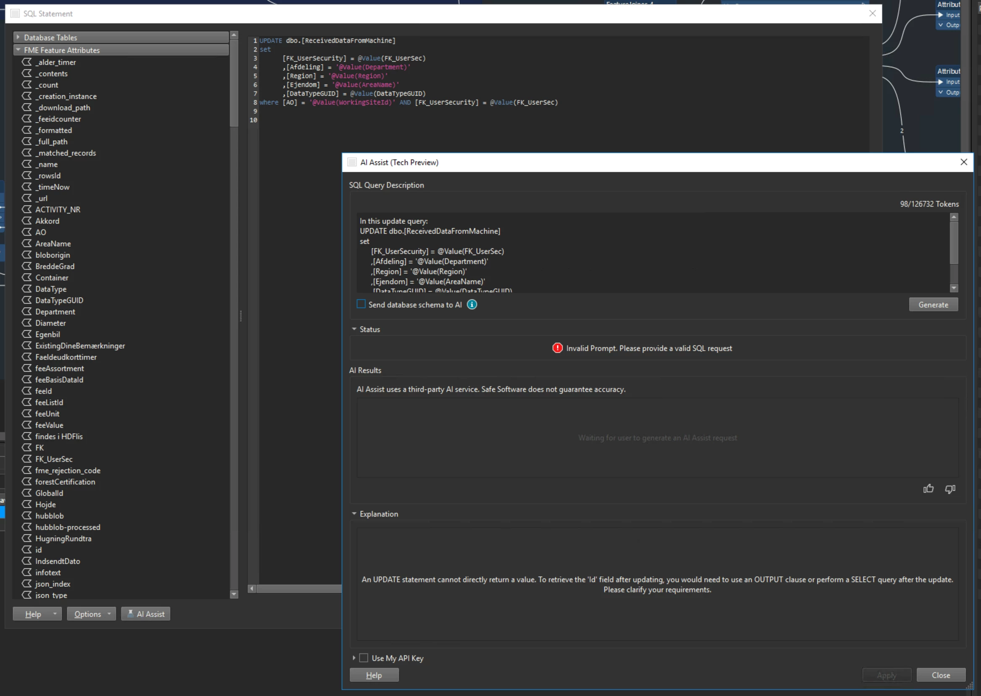
Task: Click the thumbs down feedback icon
Action: [950, 489]
